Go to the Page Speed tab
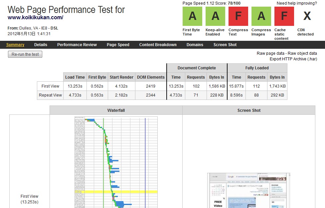The height and width of the screenshot is (208, 325). point(118,45)
